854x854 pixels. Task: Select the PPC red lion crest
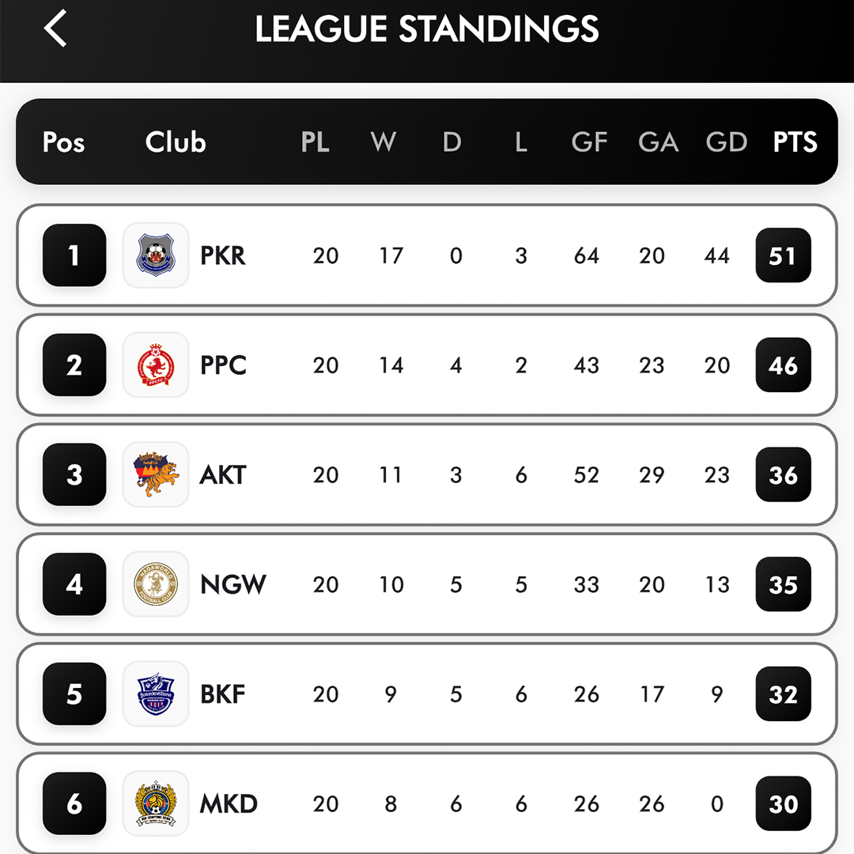[156, 365]
